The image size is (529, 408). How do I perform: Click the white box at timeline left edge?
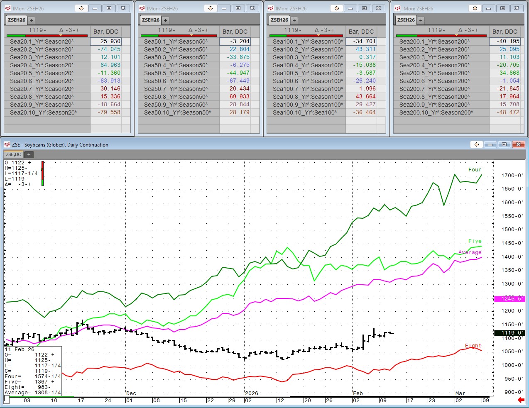[x=7, y=400]
